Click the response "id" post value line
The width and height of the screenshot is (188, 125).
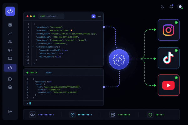pyautogui.click(x=59, y=87)
